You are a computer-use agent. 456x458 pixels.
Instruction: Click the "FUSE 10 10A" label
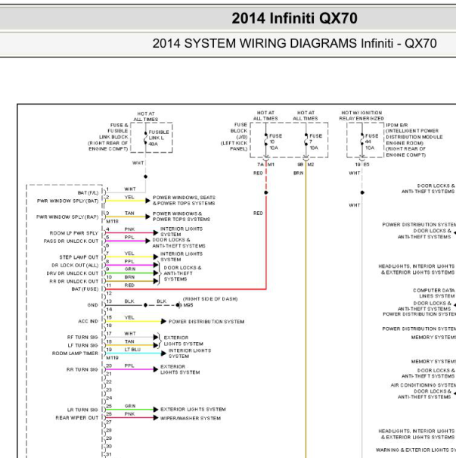(275, 142)
